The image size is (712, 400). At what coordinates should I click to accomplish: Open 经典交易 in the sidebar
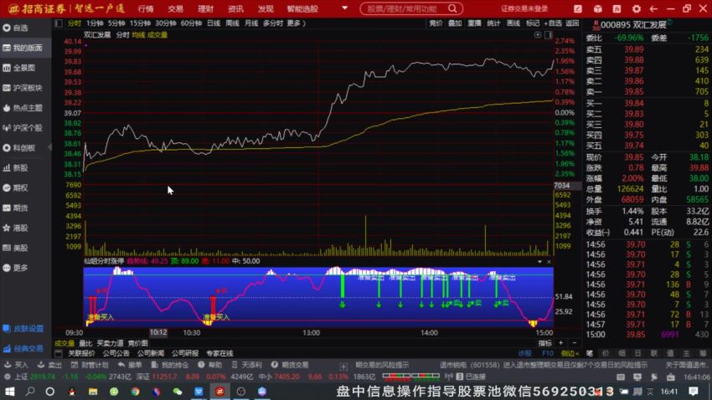point(23,348)
